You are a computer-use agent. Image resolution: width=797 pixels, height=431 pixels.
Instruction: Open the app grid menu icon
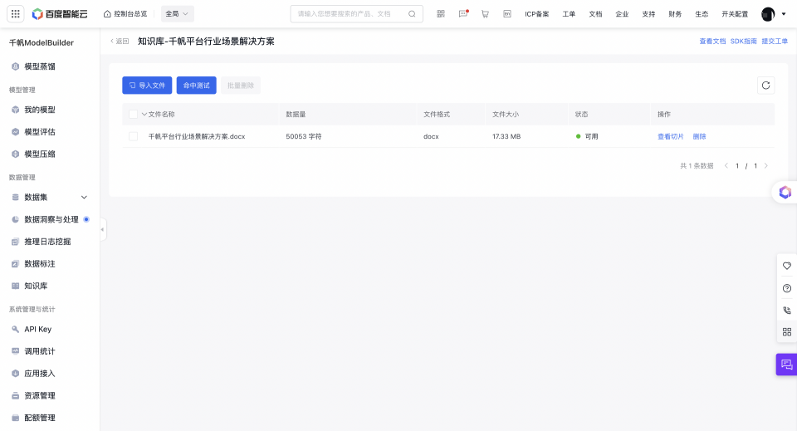(16, 14)
